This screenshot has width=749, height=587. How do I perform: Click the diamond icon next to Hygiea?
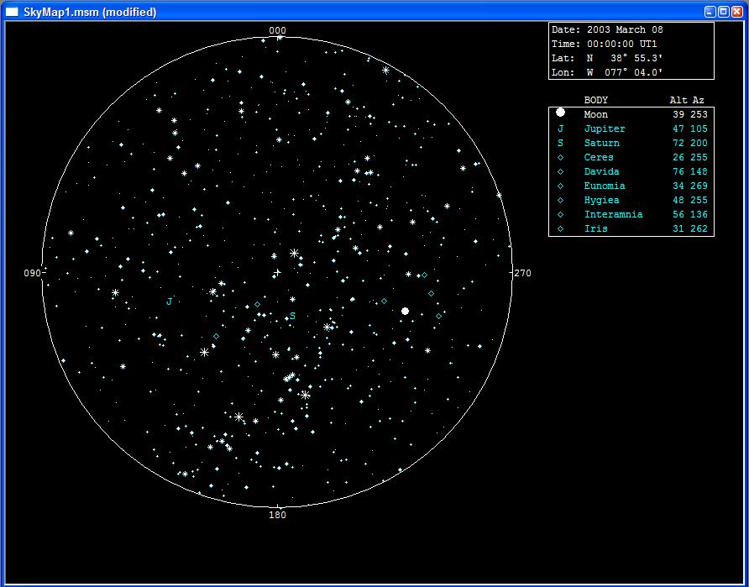559,200
